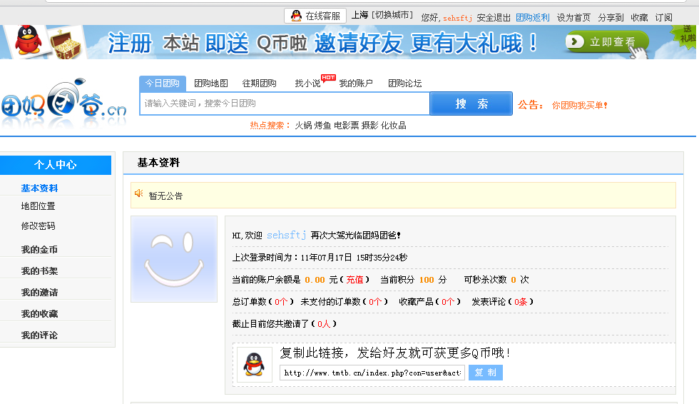Open 我的收藏 in sidebar
This screenshot has width=699, height=404.
[39, 314]
